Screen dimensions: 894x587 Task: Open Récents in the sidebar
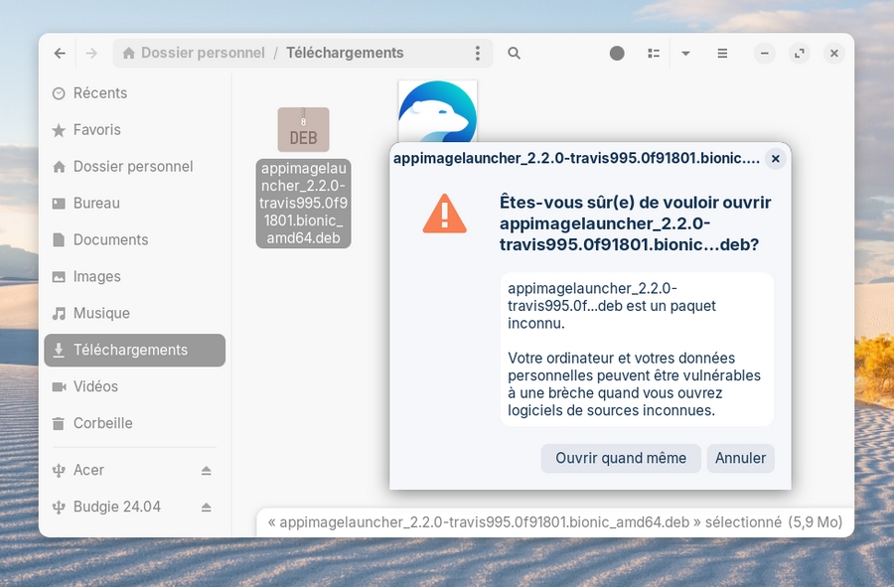coord(99,93)
